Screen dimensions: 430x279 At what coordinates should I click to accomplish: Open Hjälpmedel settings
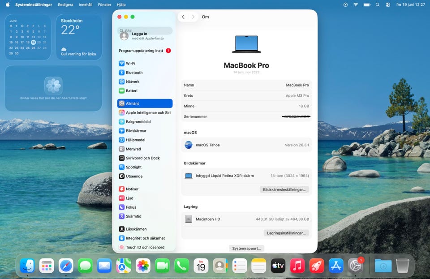point(145,140)
